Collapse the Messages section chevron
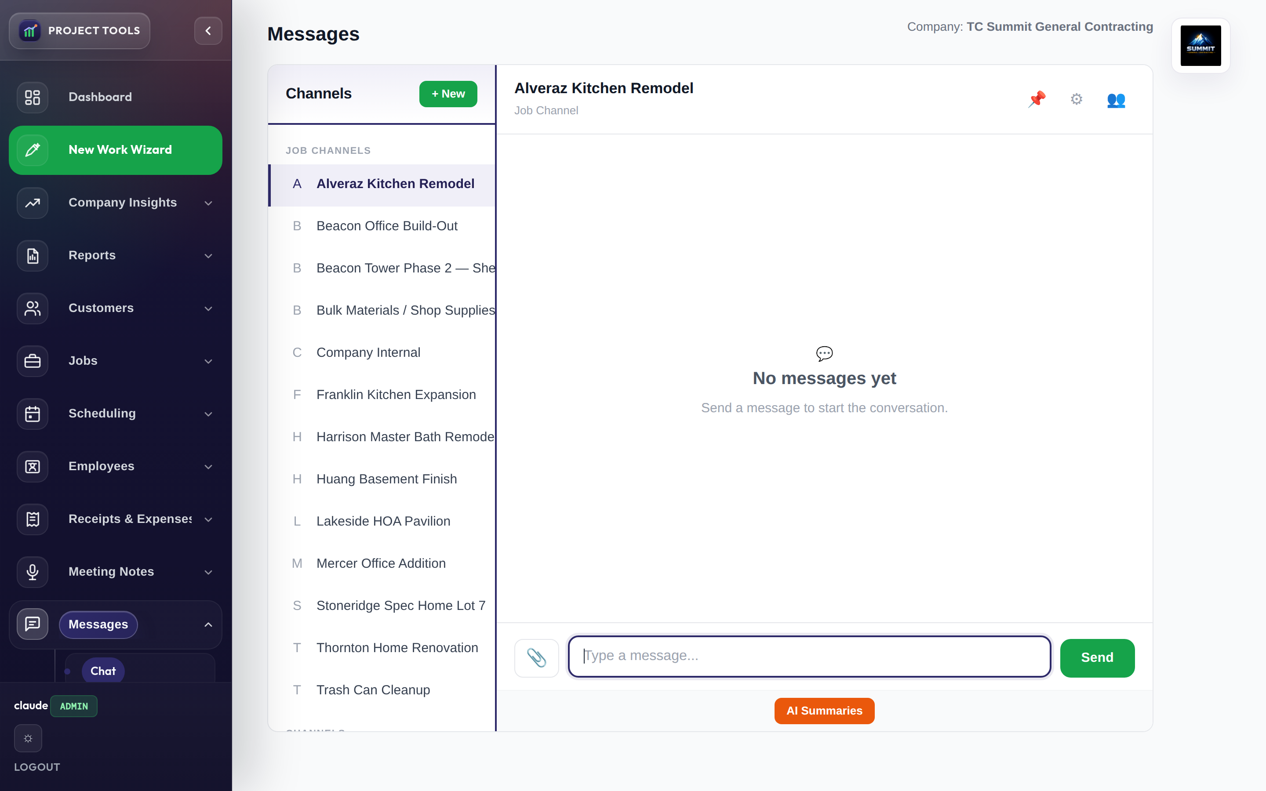 [208, 624]
